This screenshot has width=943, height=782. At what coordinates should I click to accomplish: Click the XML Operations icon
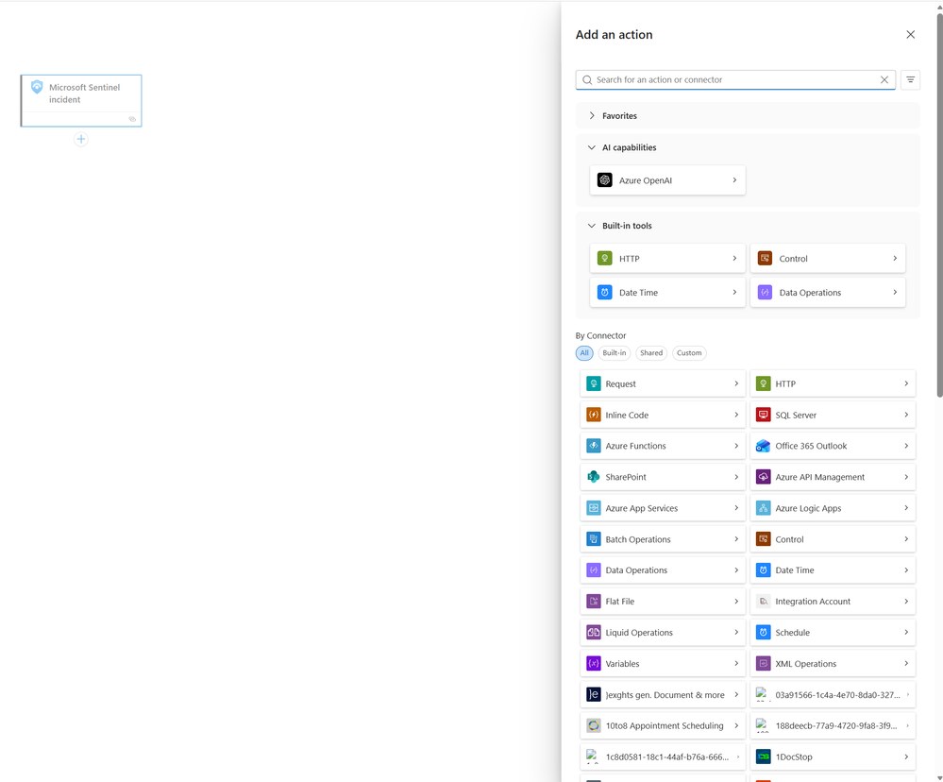click(764, 664)
